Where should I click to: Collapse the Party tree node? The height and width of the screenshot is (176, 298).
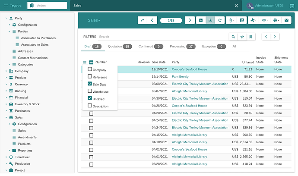coord(6,18)
